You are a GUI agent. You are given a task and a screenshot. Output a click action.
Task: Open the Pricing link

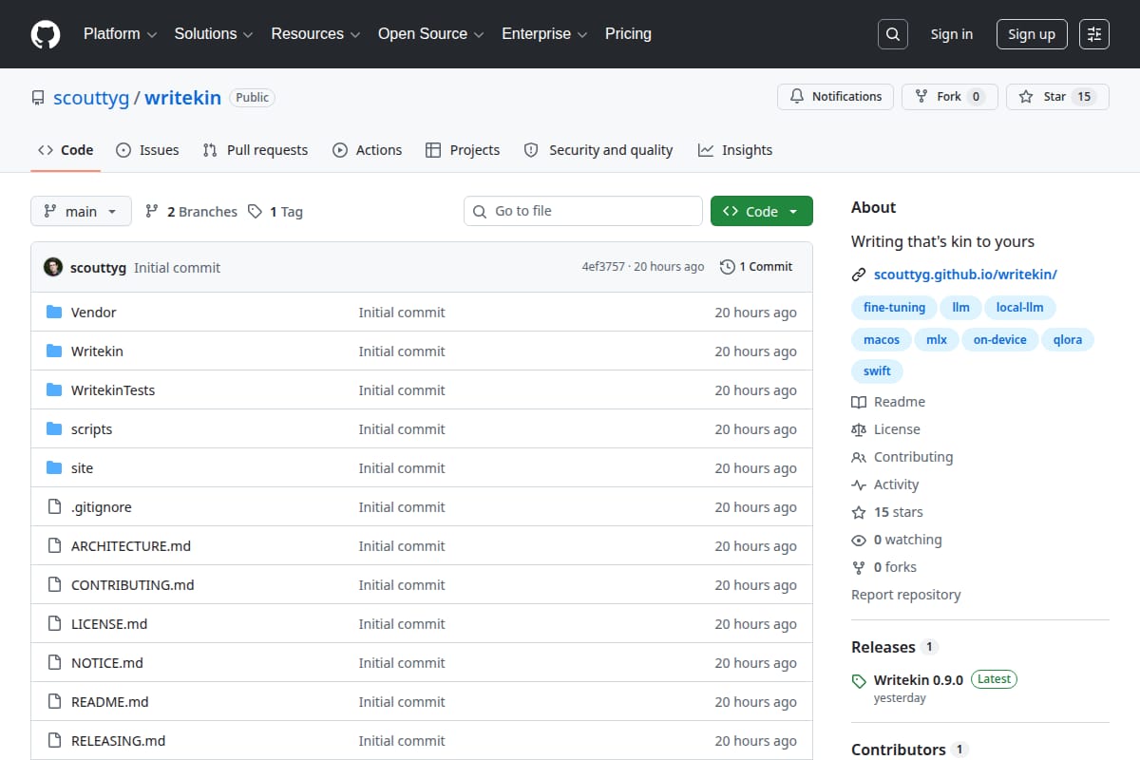pos(628,34)
